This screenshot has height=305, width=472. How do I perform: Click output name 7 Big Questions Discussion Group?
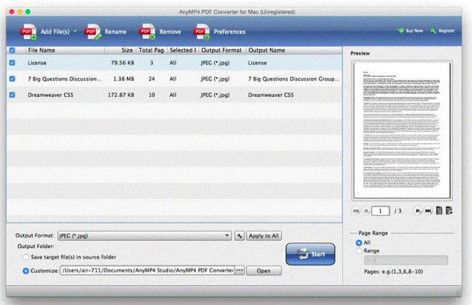294,79
